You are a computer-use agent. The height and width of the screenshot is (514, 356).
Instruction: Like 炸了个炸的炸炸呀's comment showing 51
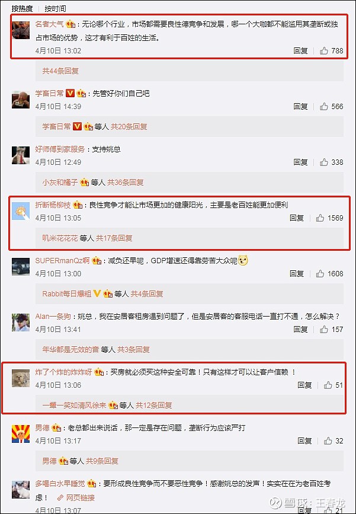(x=328, y=385)
